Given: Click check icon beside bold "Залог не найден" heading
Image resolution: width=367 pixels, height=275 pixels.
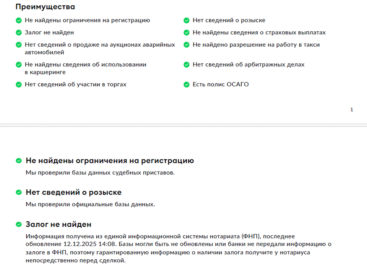Looking at the screenshot, I should coord(18,225).
